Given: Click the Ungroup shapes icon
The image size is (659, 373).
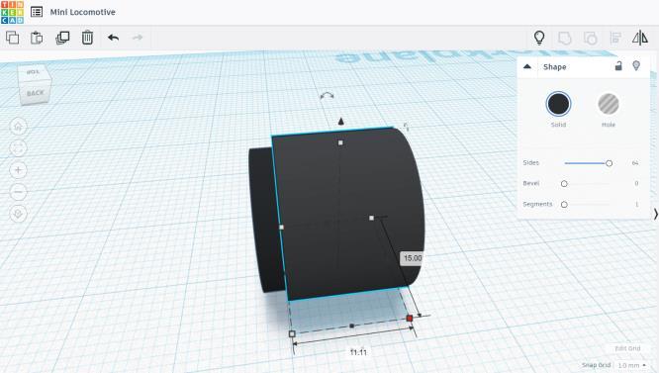Looking at the screenshot, I should (591, 39).
